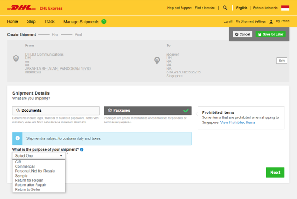Click the Prohibited Items heading
Screen dimensions: 297x199
pos(218,112)
